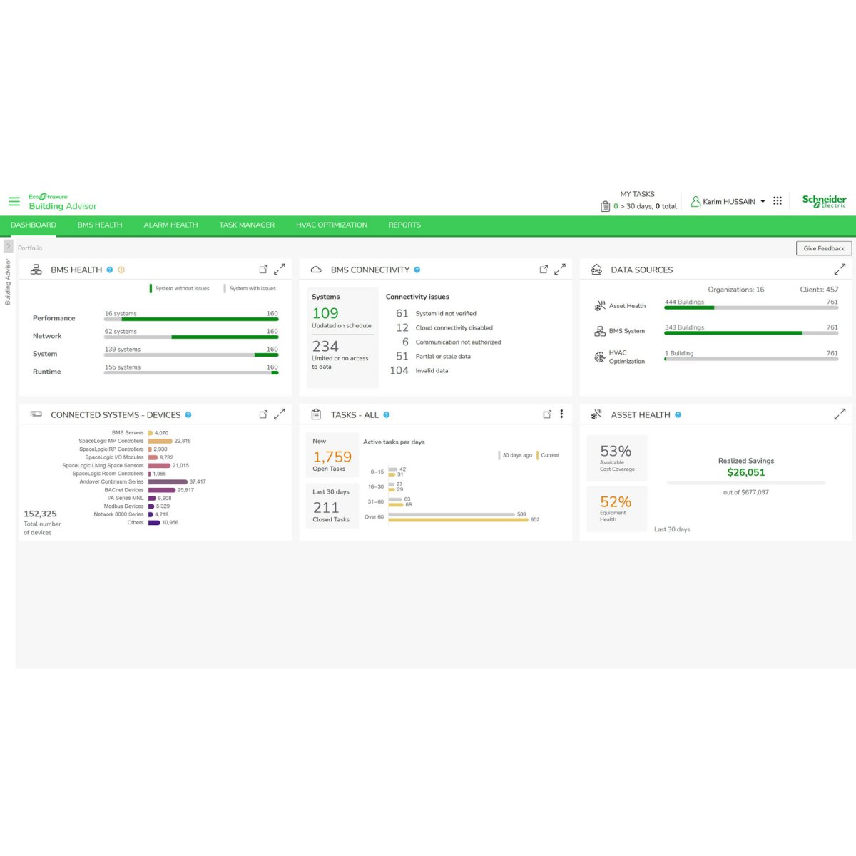
Task: Click 'Invalid data' connectivity issue
Action: pos(432,370)
